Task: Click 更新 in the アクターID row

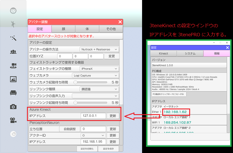Action: [x=113, y=135]
